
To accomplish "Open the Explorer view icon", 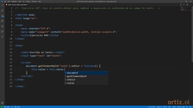I will coord(2,10).
